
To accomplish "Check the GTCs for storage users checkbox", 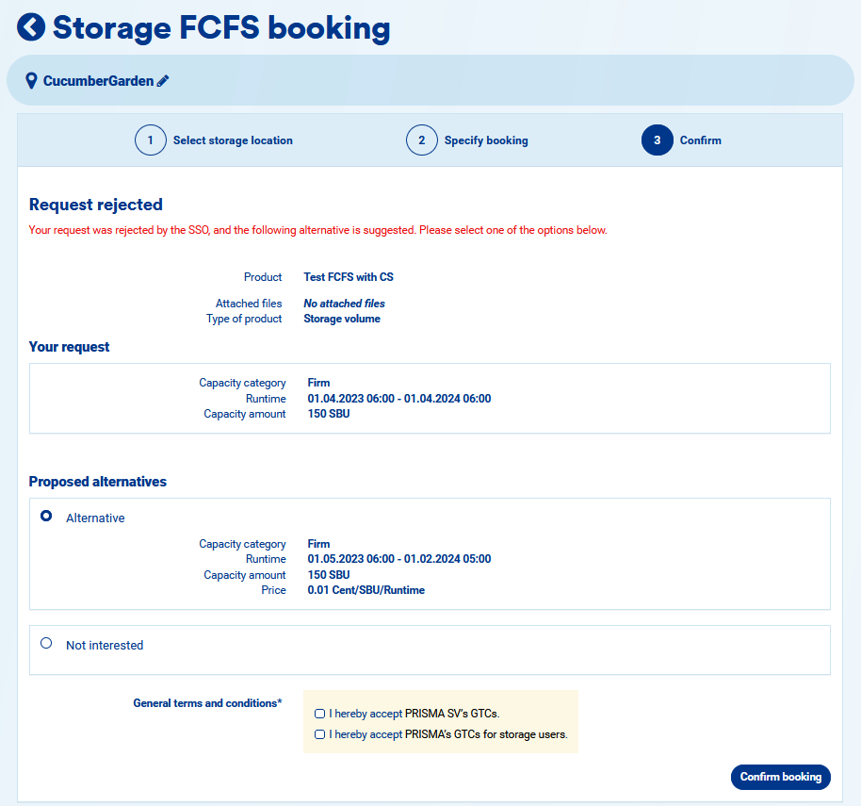I will 320,734.
